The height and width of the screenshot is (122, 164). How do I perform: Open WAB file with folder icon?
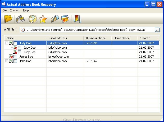8,19
